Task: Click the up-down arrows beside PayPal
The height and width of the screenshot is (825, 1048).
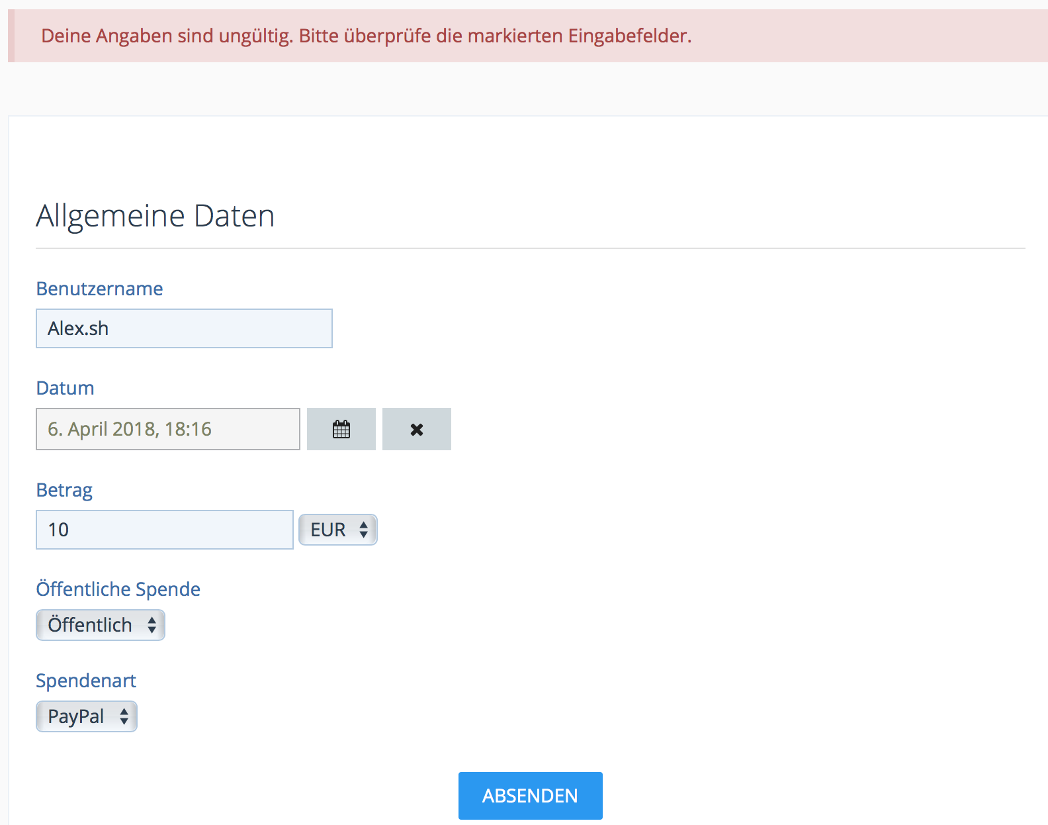Action: [x=124, y=716]
